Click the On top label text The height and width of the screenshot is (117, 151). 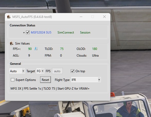click(80, 71)
